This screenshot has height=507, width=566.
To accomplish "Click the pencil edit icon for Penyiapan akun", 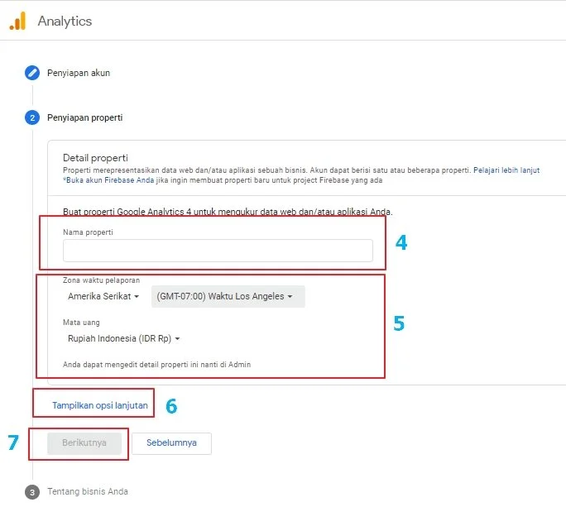I will pyautogui.click(x=32, y=73).
